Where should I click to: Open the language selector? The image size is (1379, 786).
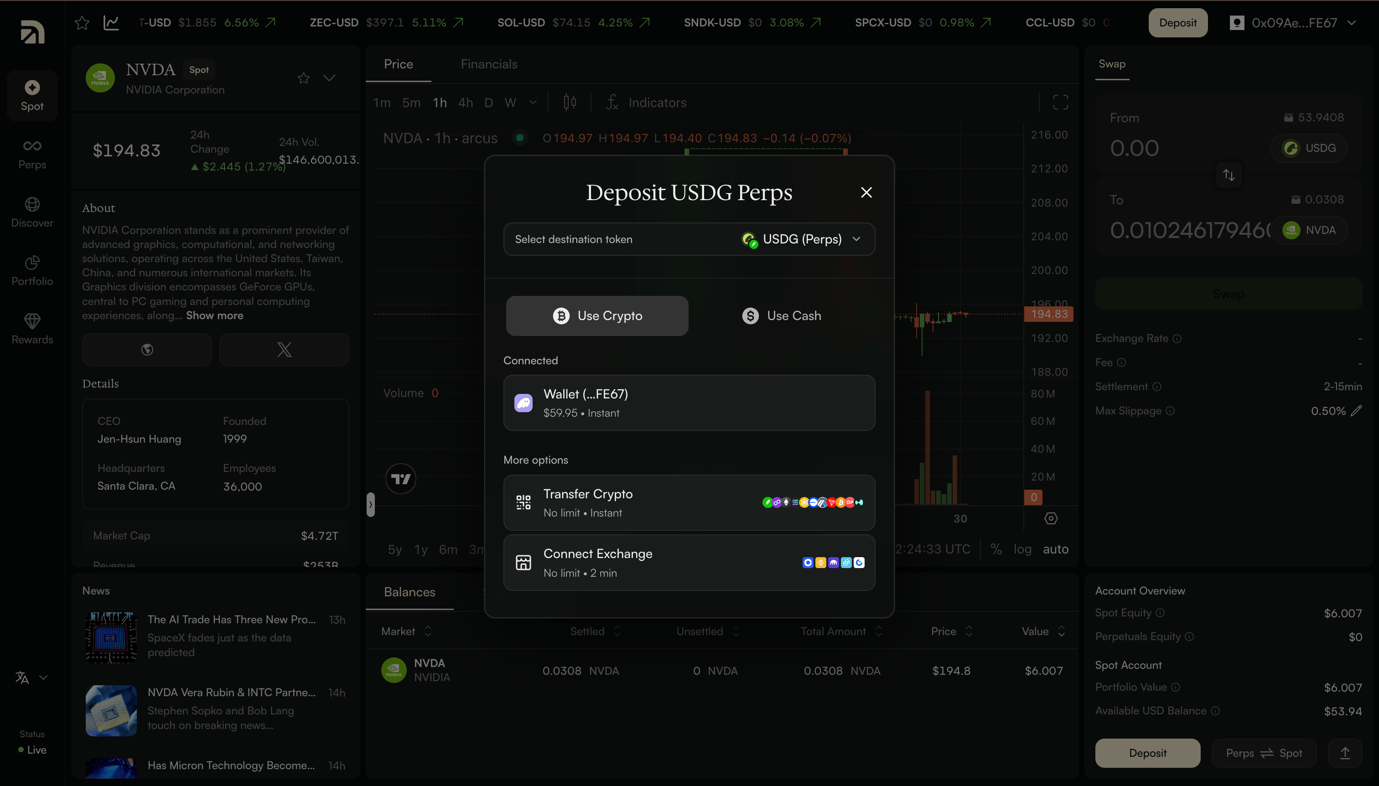point(32,677)
